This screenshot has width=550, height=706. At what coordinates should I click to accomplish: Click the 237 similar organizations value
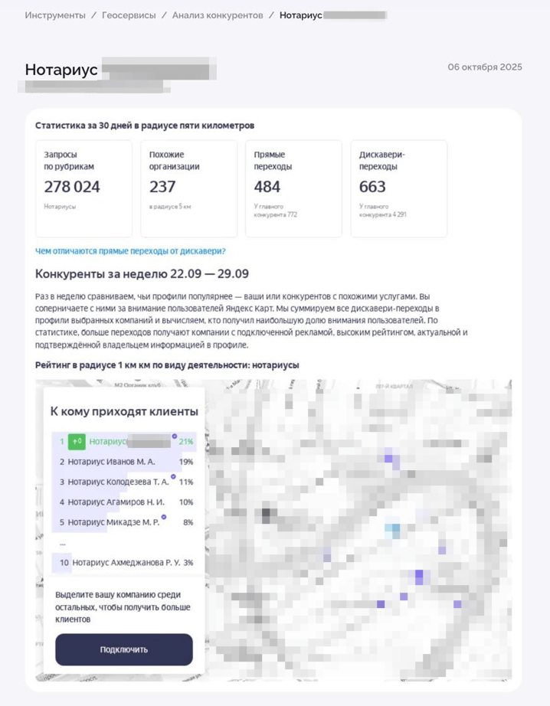pyautogui.click(x=162, y=187)
